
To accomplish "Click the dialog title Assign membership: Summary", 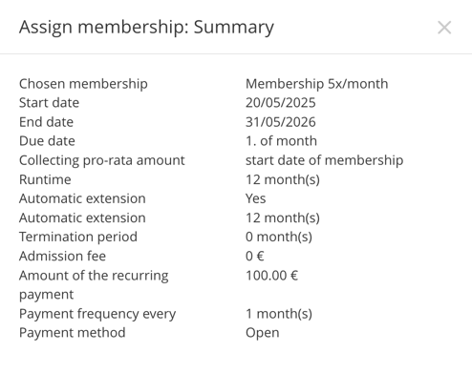I will (x=146, y=28).
